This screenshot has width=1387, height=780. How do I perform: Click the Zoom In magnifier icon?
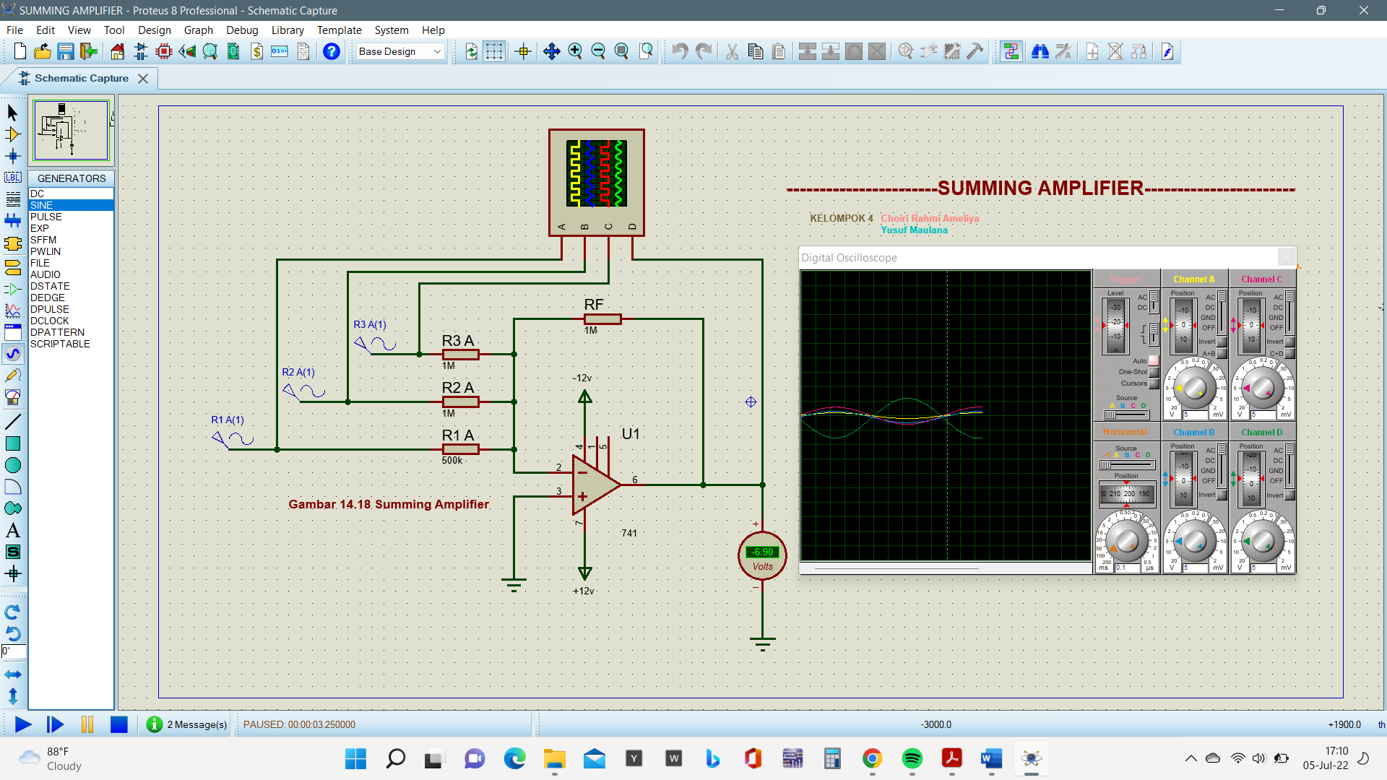point(575,51)
